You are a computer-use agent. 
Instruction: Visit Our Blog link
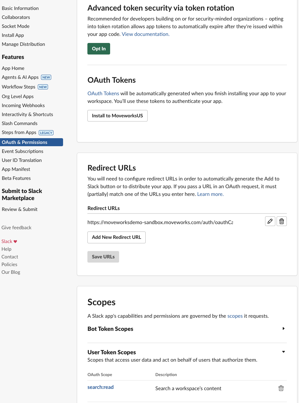click(11, 272)
